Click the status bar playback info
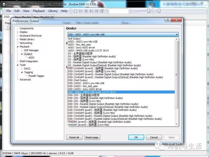Viewport: 209px width, 157px height. click(38, 153)
